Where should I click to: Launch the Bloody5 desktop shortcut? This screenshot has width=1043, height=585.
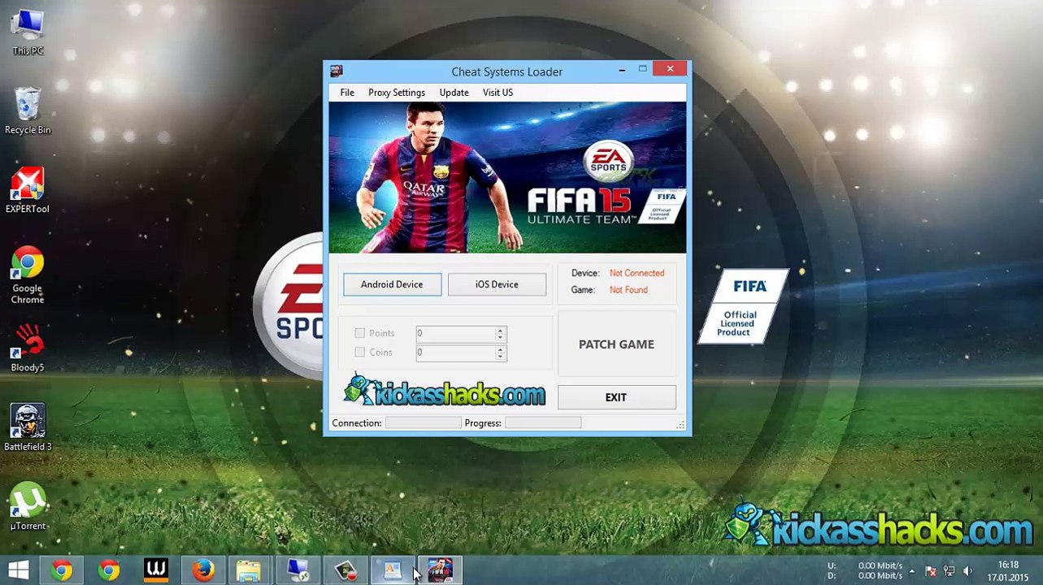click(27, 348)
